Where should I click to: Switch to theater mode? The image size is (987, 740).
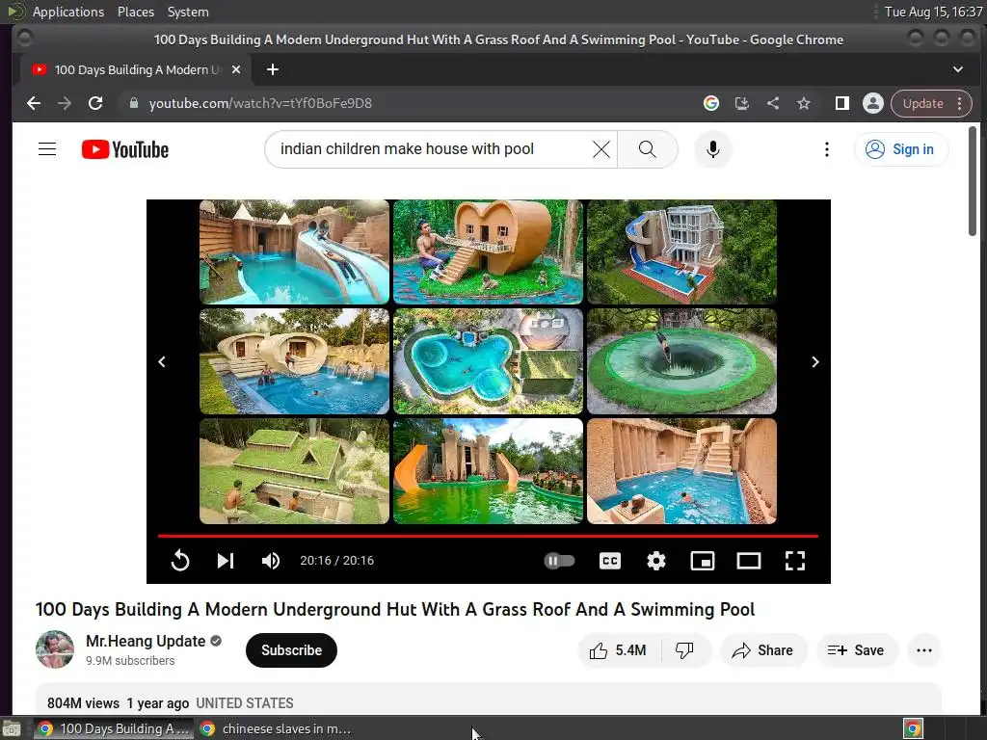coord(748,560)
